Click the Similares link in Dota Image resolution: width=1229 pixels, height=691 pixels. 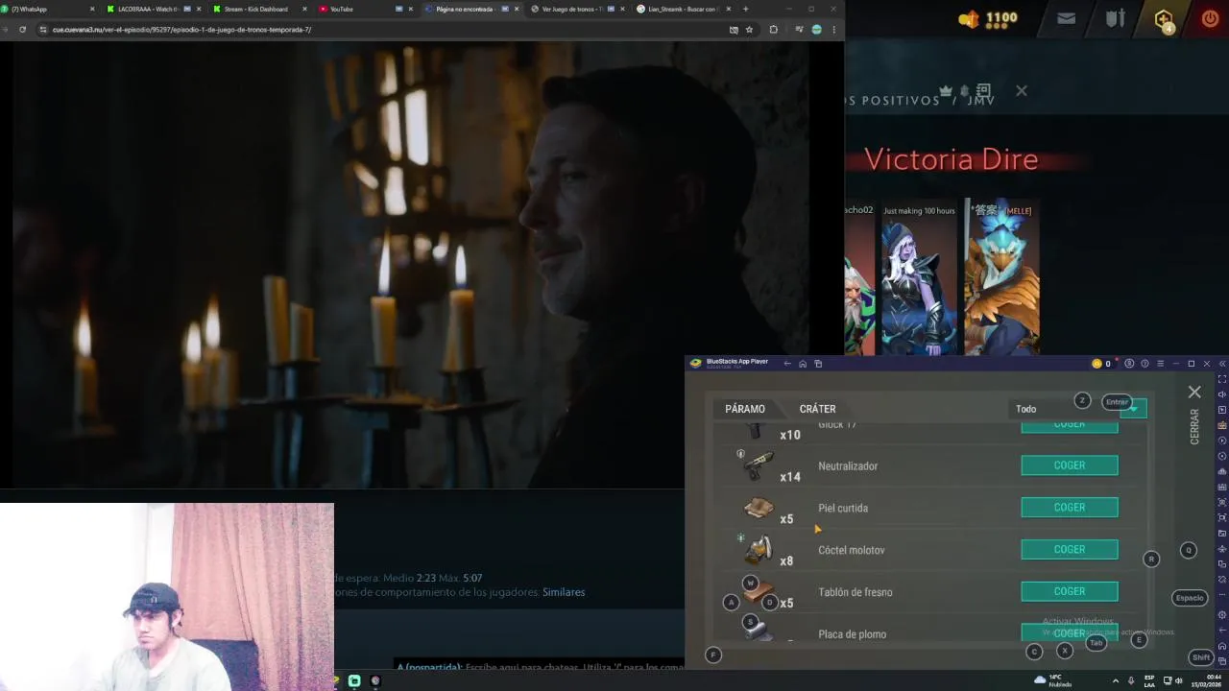click(x=564, y=592)
